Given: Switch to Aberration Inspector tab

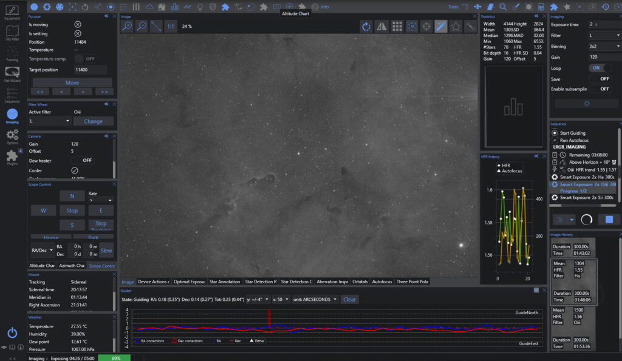Looking at the screenshot, I should [x=332, y=282].
